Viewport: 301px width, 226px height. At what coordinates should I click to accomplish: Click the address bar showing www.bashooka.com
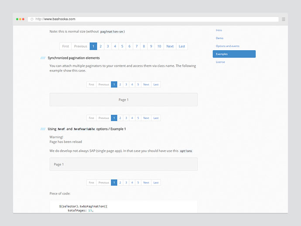click(153, 19)
